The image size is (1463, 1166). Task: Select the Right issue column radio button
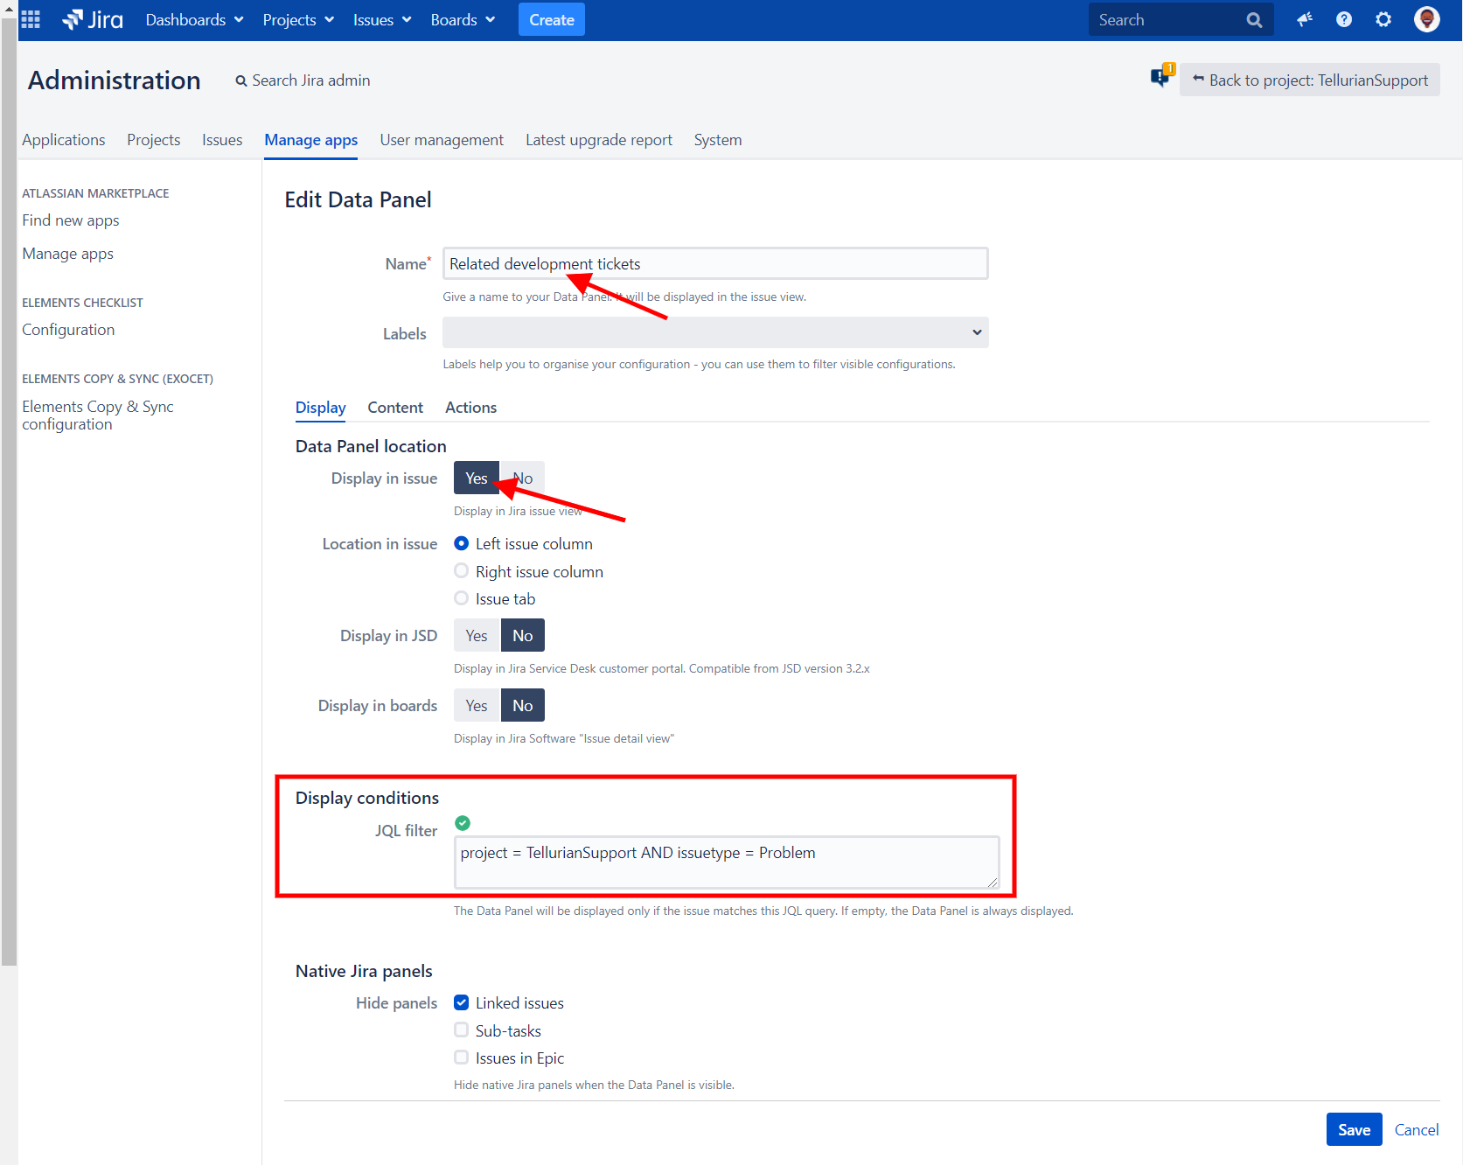pos(461,570)
